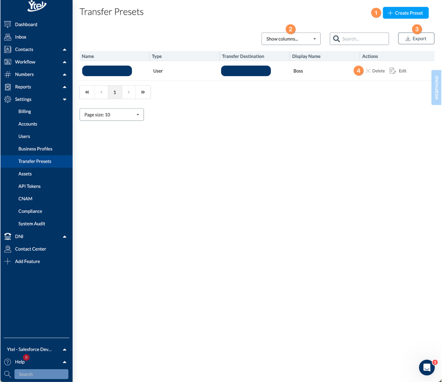442x382 pixels.
Task: Go to next page arrow
Action: point(129,92)
